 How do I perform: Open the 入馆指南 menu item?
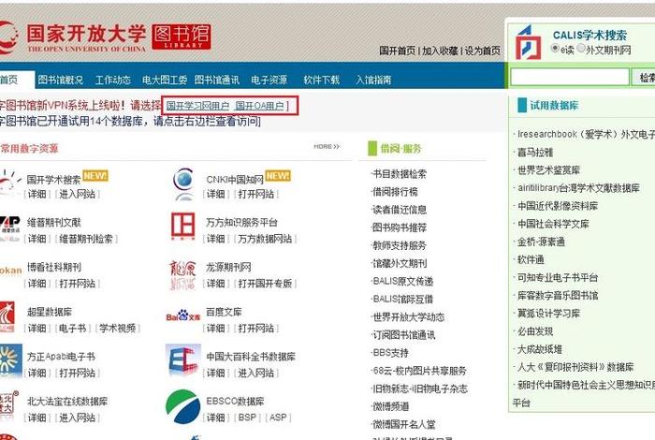(x=373, y=80)
